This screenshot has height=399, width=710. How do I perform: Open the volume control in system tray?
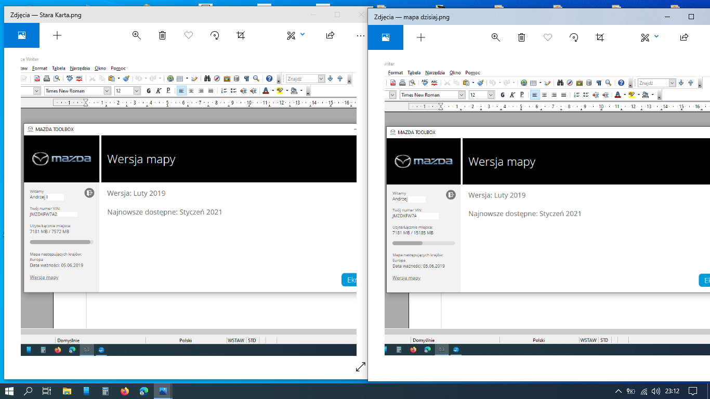(x=655, y=391)
